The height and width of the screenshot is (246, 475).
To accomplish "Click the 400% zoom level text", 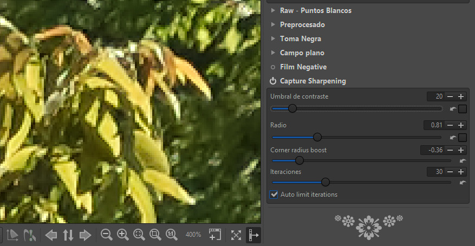I will click(x=193, y=235).
